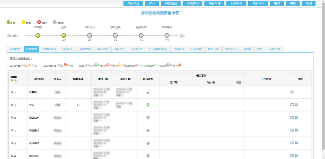Image resolution: width=325 pixels, height=159 pixels.
Task: Click the 应标 progress node
Action: (64, 35)
